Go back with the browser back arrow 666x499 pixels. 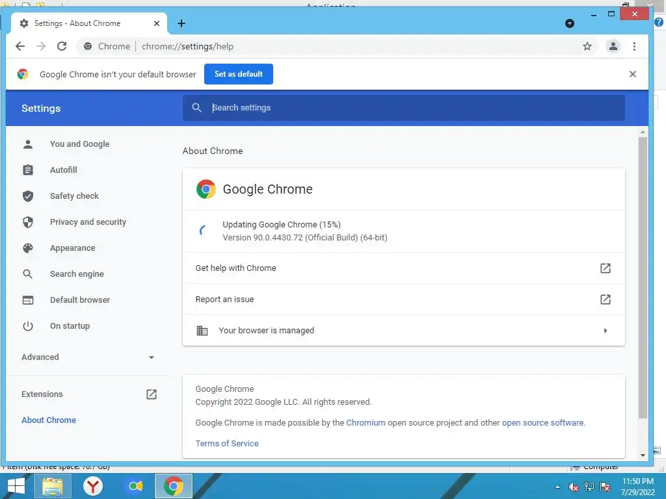[20, 46]
